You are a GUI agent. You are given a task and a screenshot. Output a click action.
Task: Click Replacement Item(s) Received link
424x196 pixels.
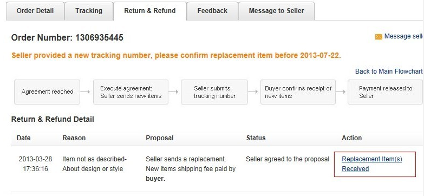click(x=372, y=164)
